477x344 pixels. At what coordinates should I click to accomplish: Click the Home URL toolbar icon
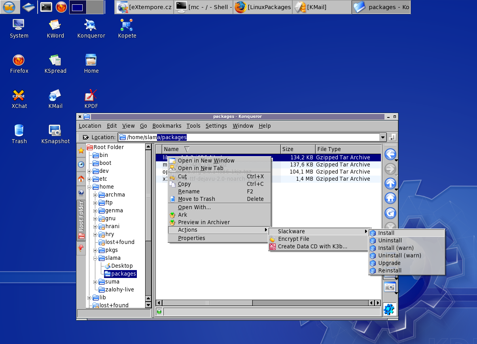coord(390,198)
